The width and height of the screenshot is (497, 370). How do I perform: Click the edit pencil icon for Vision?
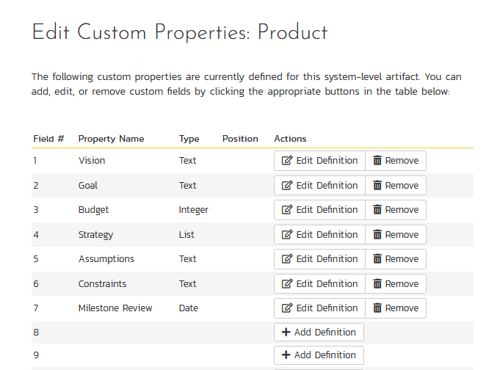[287, 161]
